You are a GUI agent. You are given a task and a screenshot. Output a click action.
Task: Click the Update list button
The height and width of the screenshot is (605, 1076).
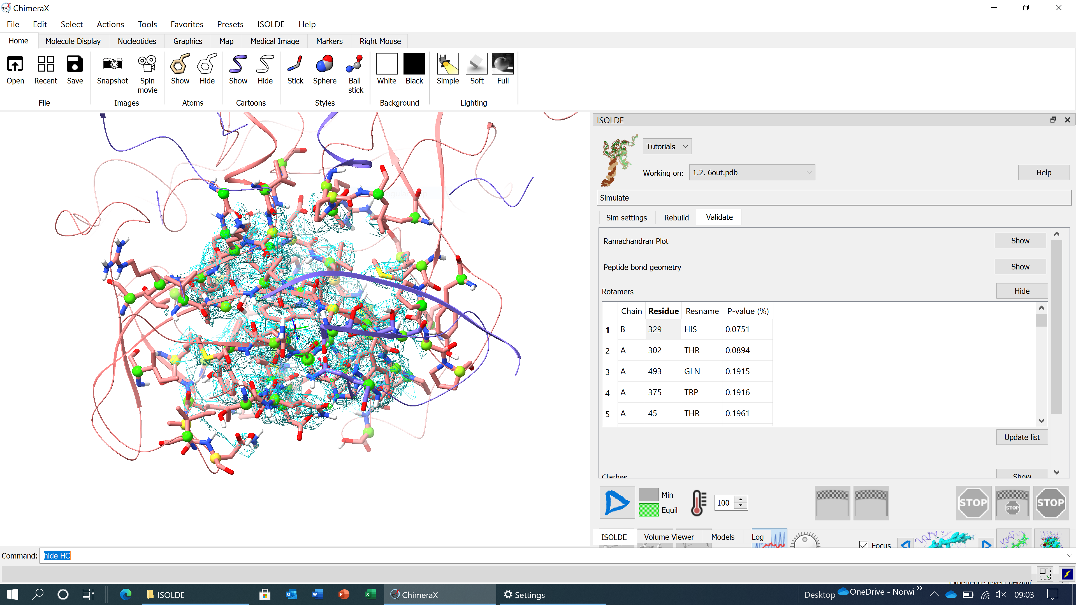pos(1021,437)
